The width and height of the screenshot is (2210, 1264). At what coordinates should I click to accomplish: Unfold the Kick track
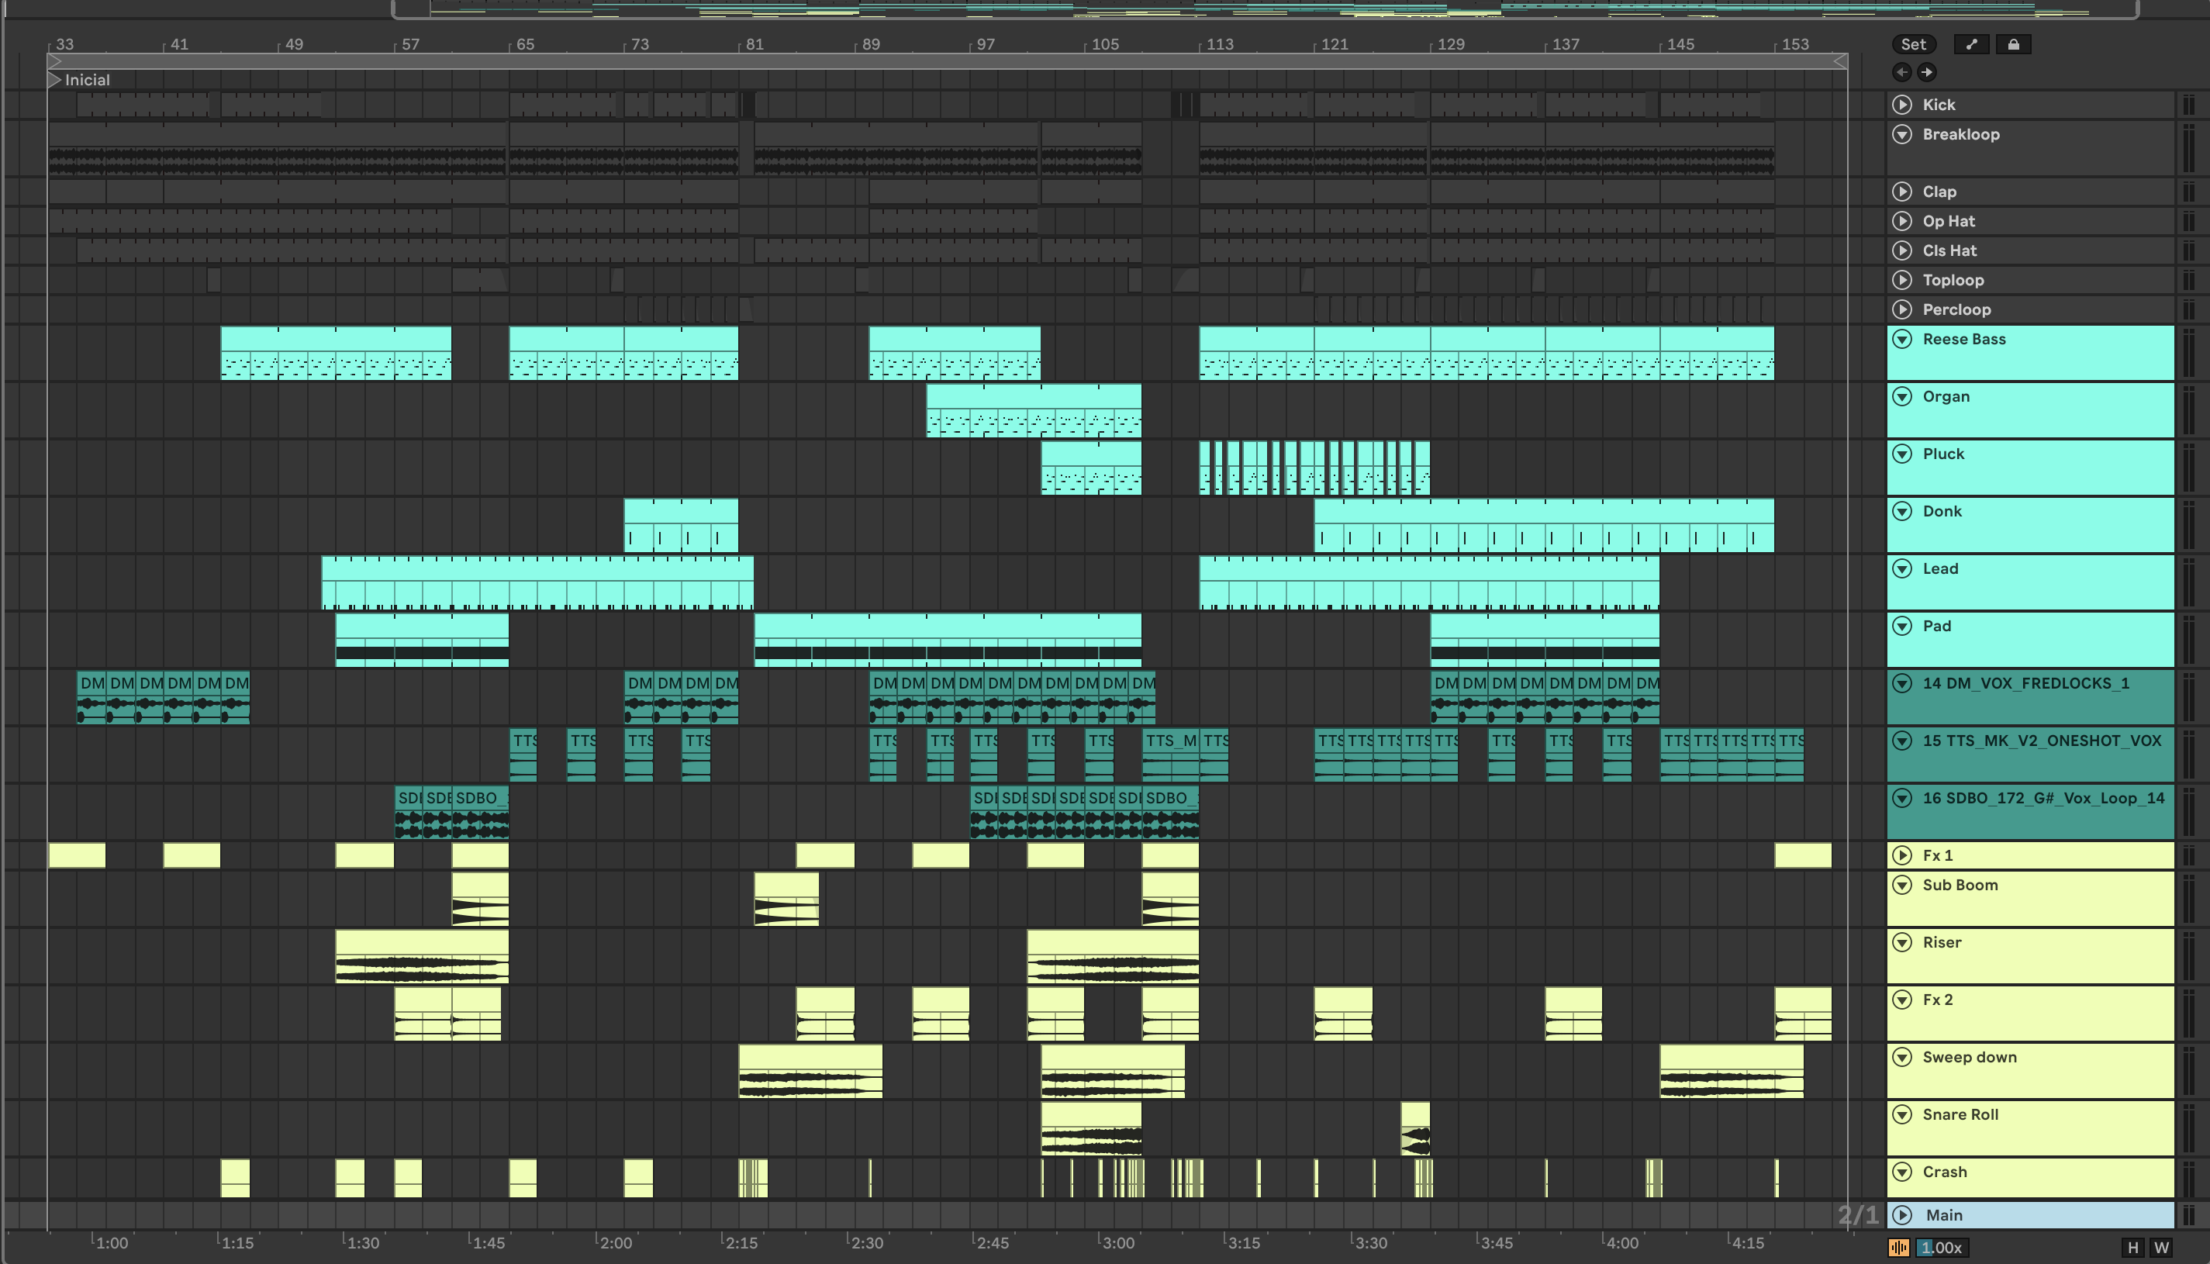click(1902, 104)
